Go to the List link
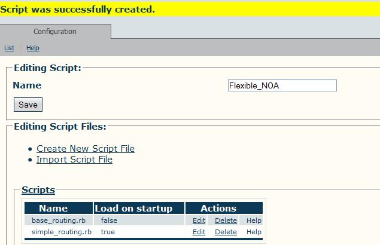This screenshot has width=380, height=245. [x=9, y=48]
